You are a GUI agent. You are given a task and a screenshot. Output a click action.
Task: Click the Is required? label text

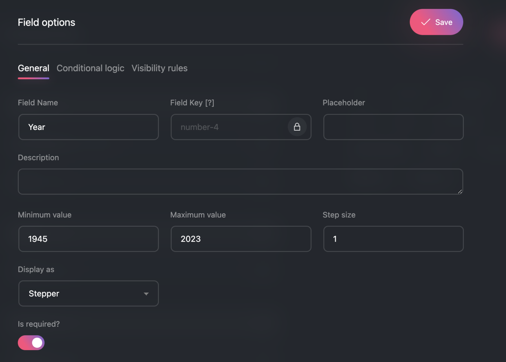39,324
